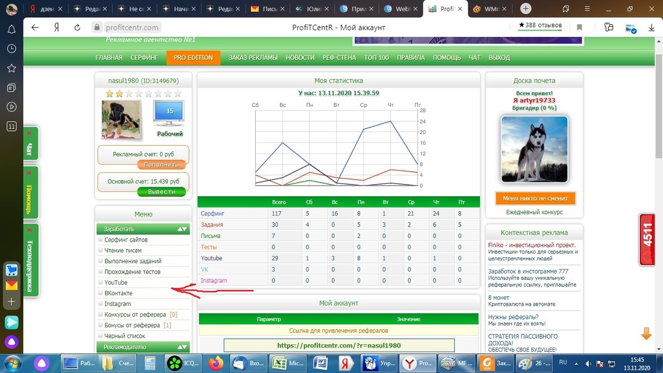This screenshot has width=663, height=373.
Task: Open bookmarks star in browser sidebar
Action: (11, 68)
